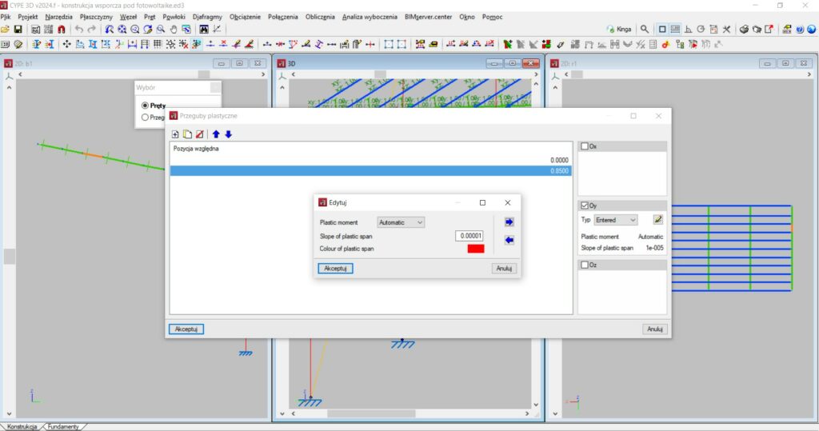Expand the Typ Entered dropdown
819x431 pixels.
(x=616, y=220)
